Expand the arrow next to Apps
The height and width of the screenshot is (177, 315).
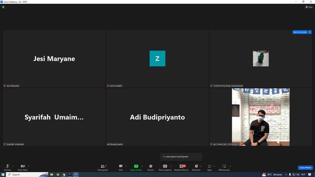(x=214, y=166)
